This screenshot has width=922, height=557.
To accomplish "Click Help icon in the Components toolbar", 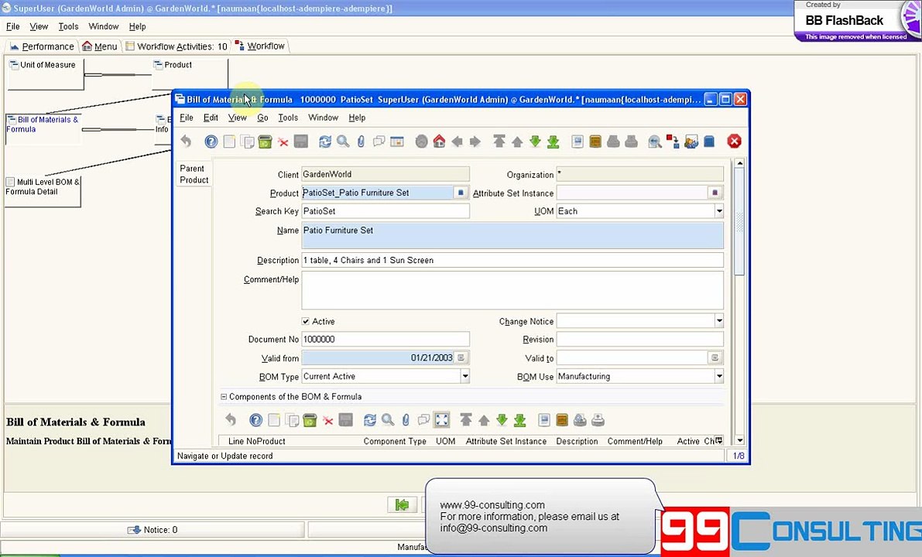I will click(x=255, y=420).
